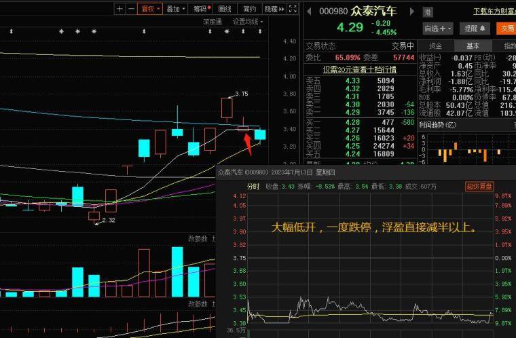
Task: Activate the 画线 drawing tool
Action: pos(225,9)
